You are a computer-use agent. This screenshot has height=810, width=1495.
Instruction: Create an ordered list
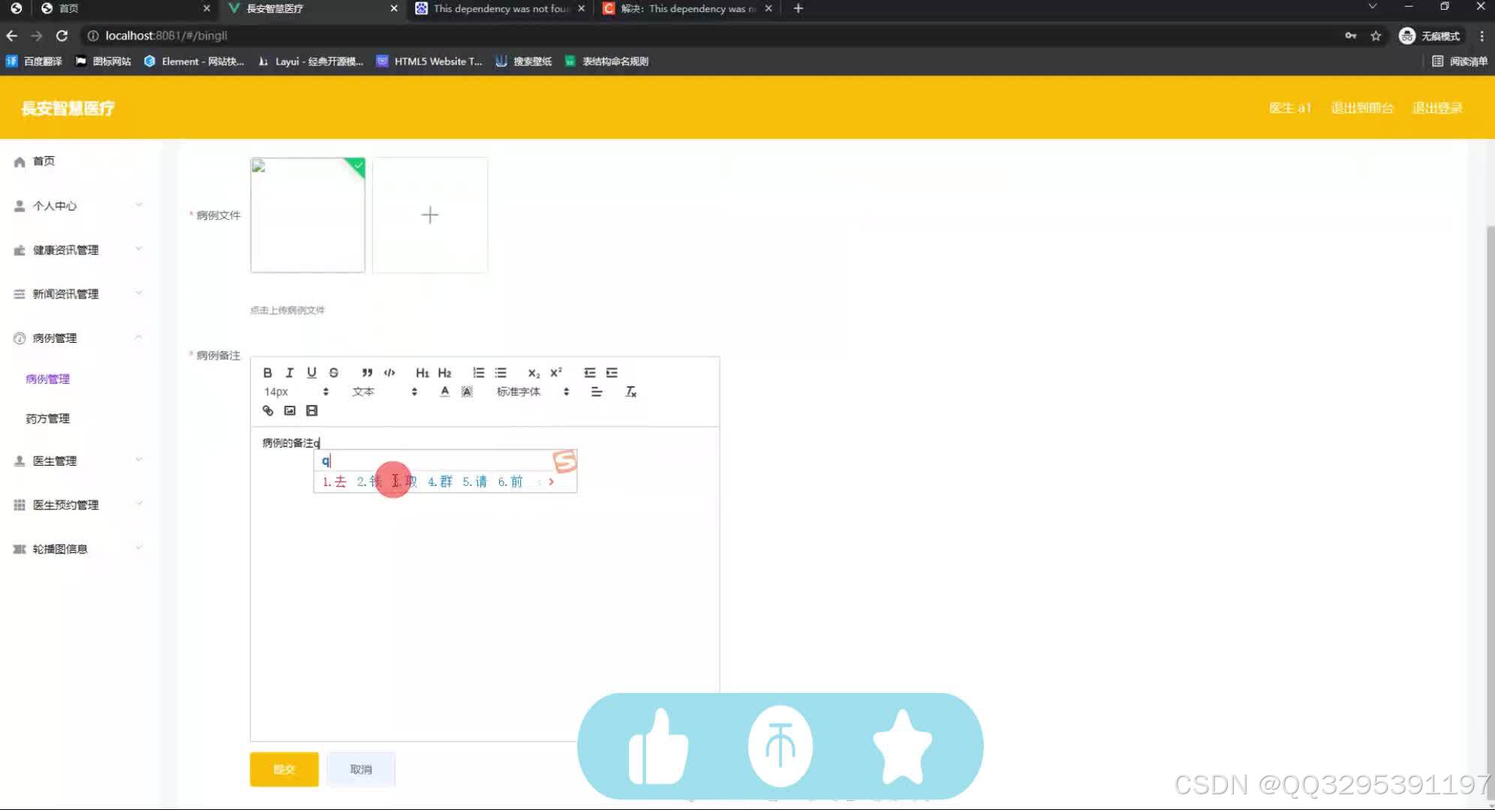[478, 373]
